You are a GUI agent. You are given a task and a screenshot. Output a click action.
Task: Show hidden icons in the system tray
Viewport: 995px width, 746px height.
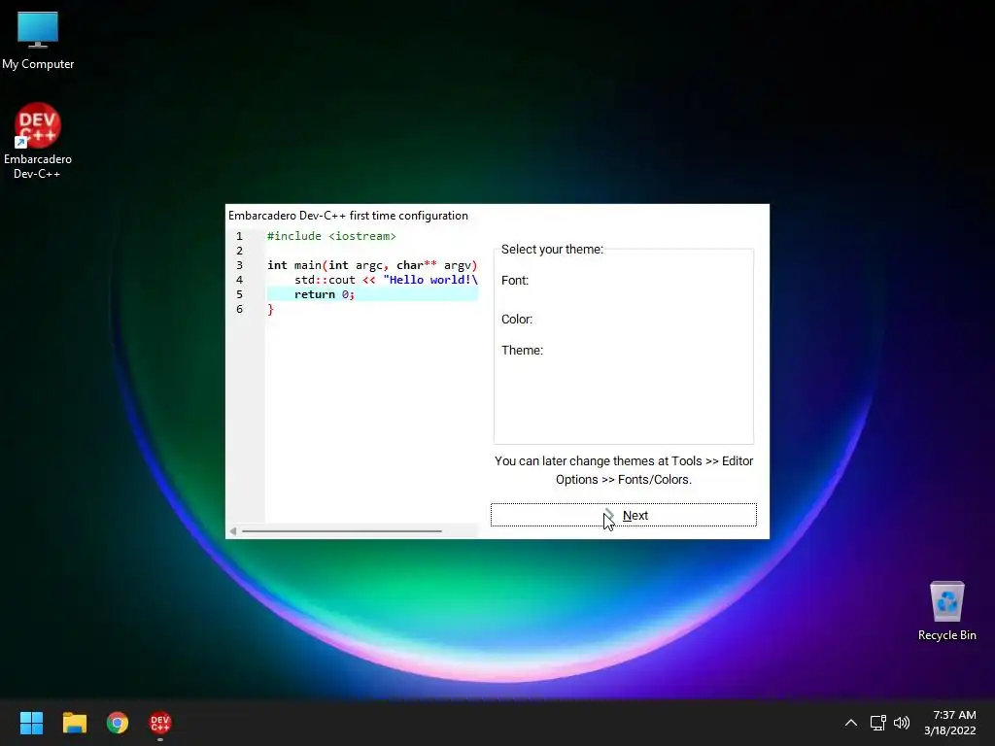pyautogui.click(x=851, y=723)
